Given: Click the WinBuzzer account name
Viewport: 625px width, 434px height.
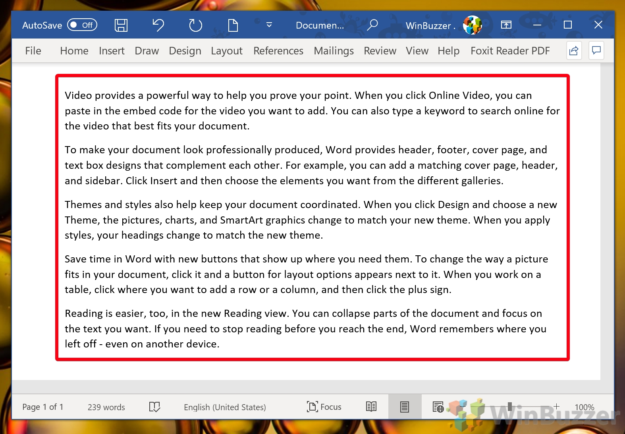Looking at the screenshot, I should 430,25.
